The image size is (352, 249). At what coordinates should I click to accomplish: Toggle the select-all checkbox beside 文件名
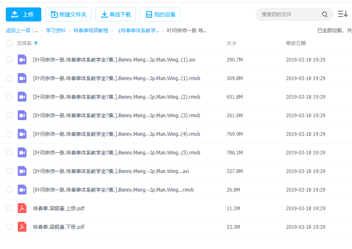tap(9, 43)
